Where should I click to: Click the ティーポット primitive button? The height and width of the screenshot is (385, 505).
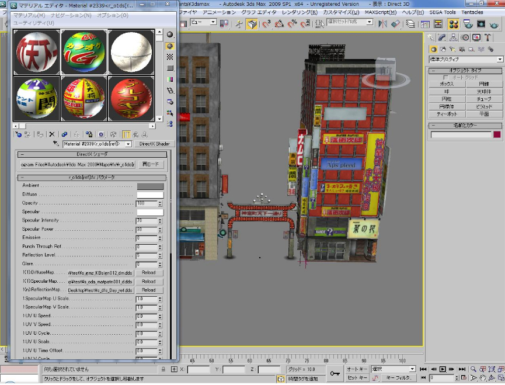[447, 114]
